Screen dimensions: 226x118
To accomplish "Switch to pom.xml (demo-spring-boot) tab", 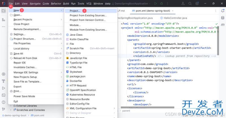I will tap(153, 11).
